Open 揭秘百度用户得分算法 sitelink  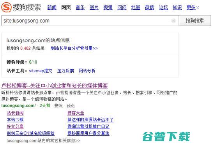(x=88, y=133)
